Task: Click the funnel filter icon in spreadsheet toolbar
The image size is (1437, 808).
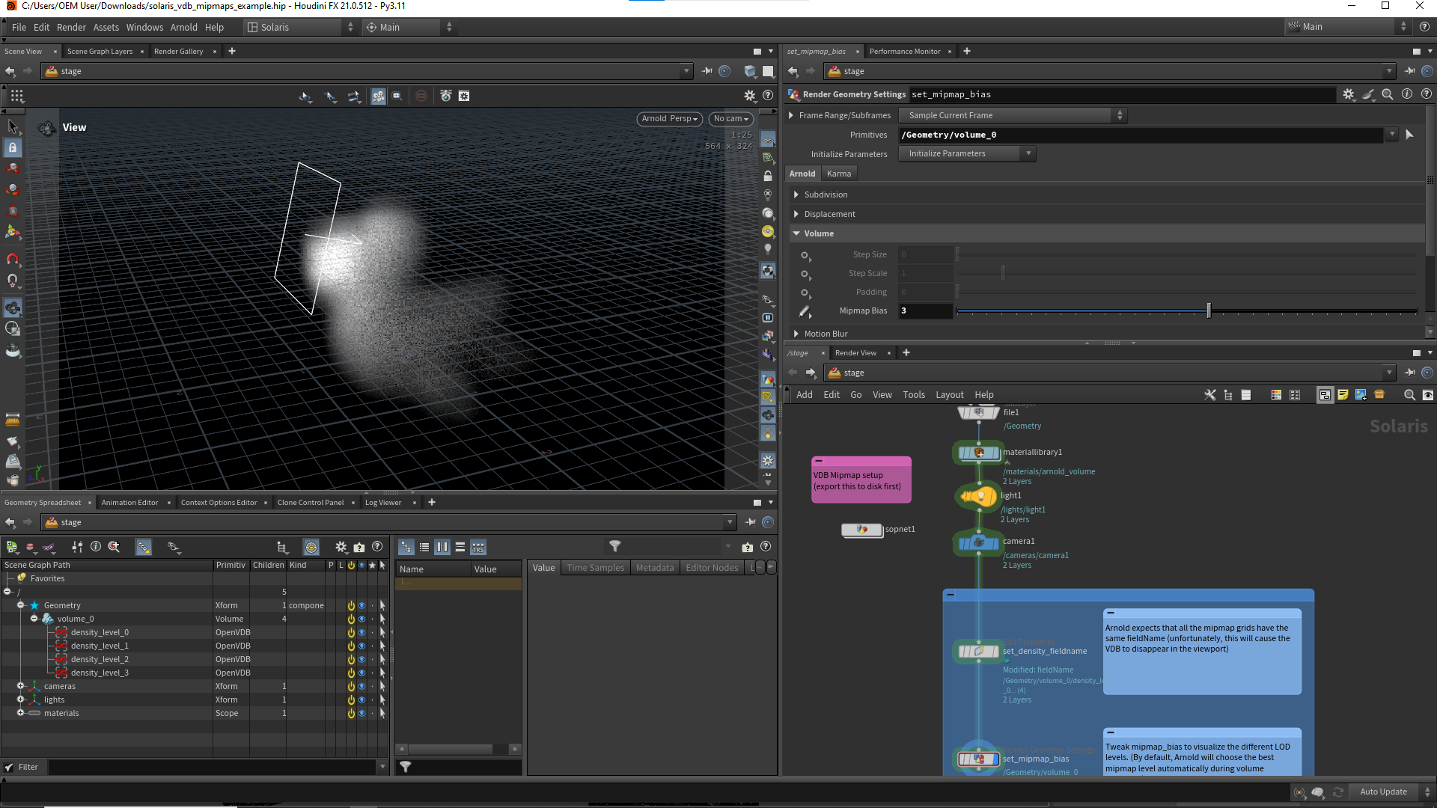Action: [x=614, y=547]
